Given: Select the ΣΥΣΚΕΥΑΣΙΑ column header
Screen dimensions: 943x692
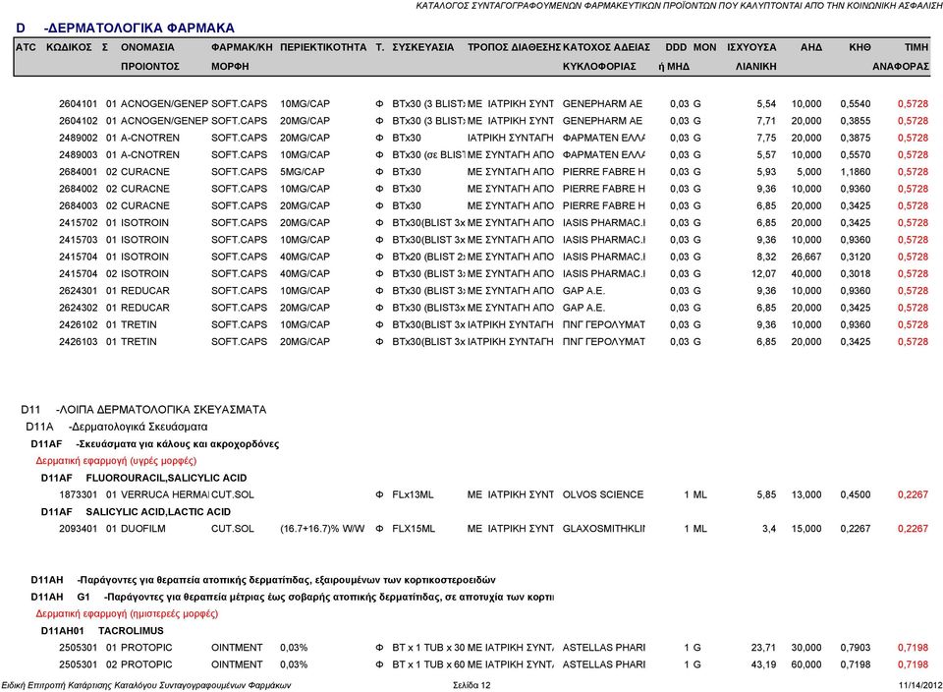Looking at the screenshot, I should pyautogui.click(x=422, y=47).
